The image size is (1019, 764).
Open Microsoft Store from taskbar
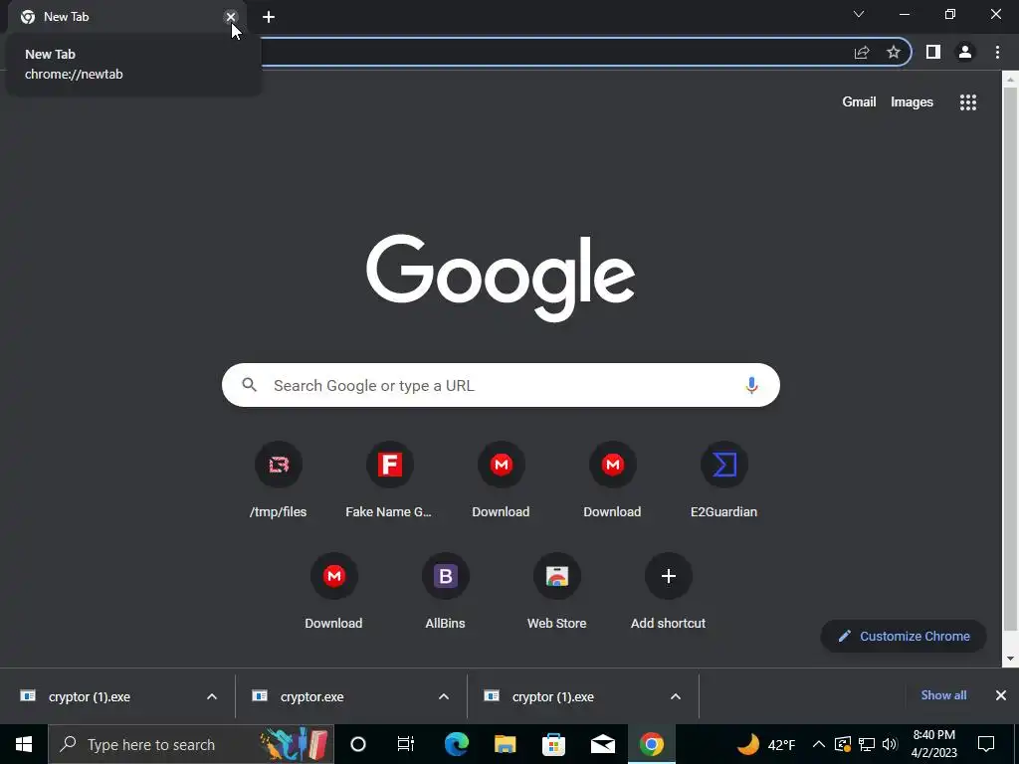[x=553, y=744]
